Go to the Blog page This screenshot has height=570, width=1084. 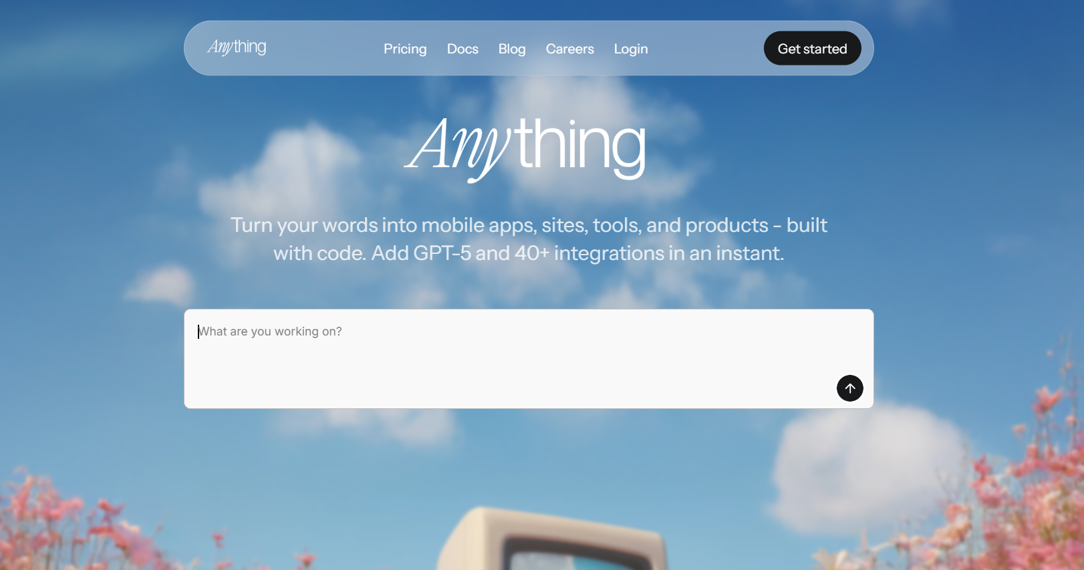(512, 49)
